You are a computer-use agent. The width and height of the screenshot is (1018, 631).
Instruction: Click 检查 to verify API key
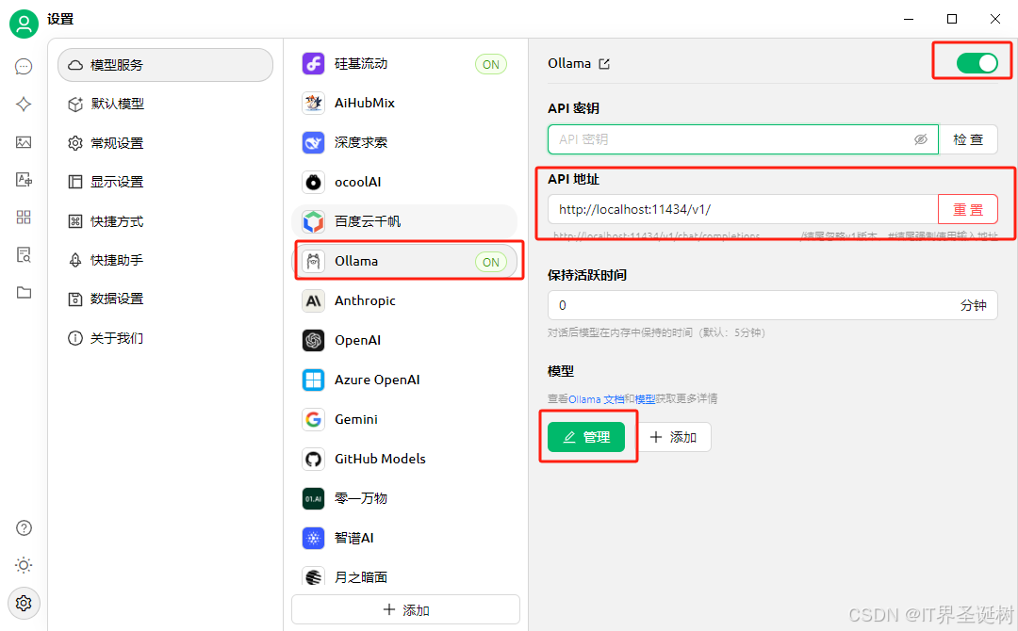(x=968, y=139)
